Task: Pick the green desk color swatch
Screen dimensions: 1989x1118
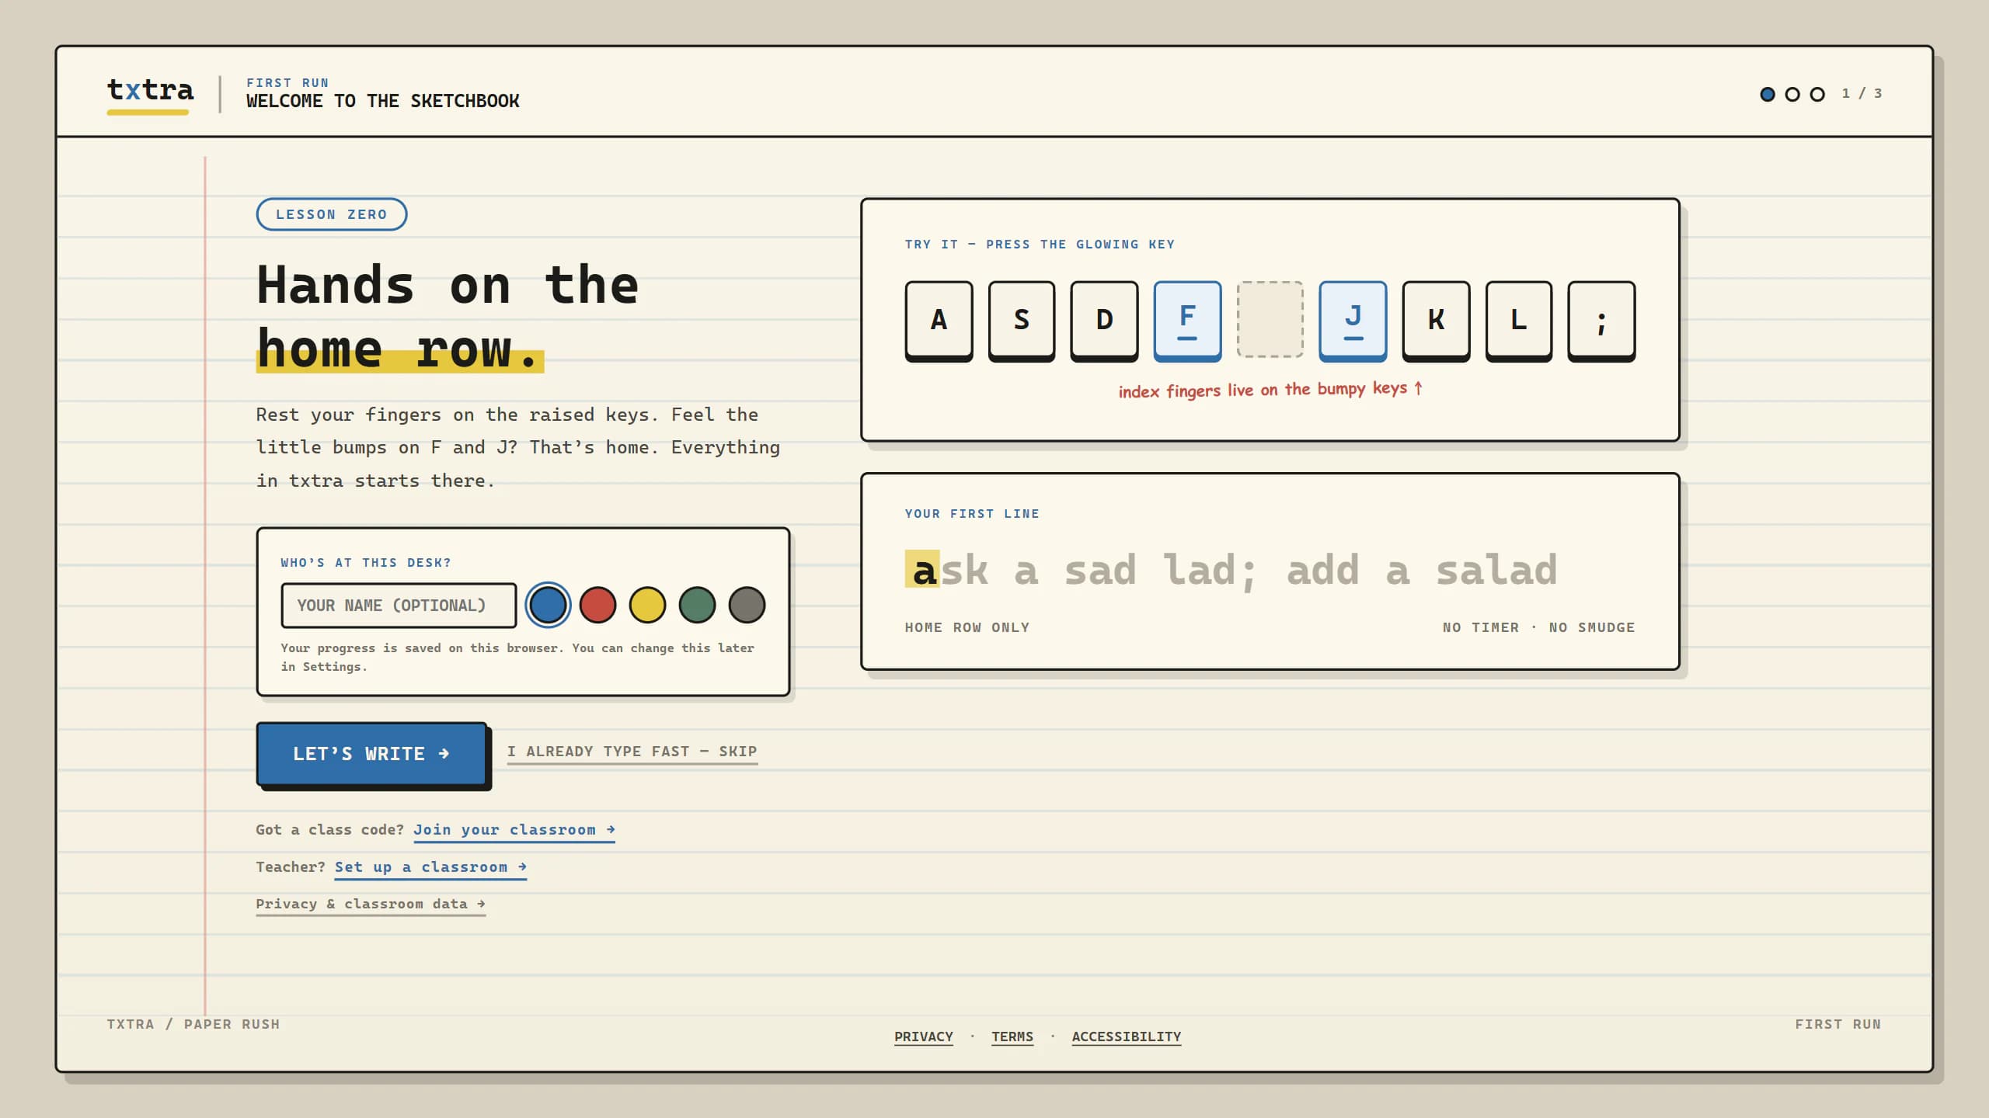Action: click(697, 606)
